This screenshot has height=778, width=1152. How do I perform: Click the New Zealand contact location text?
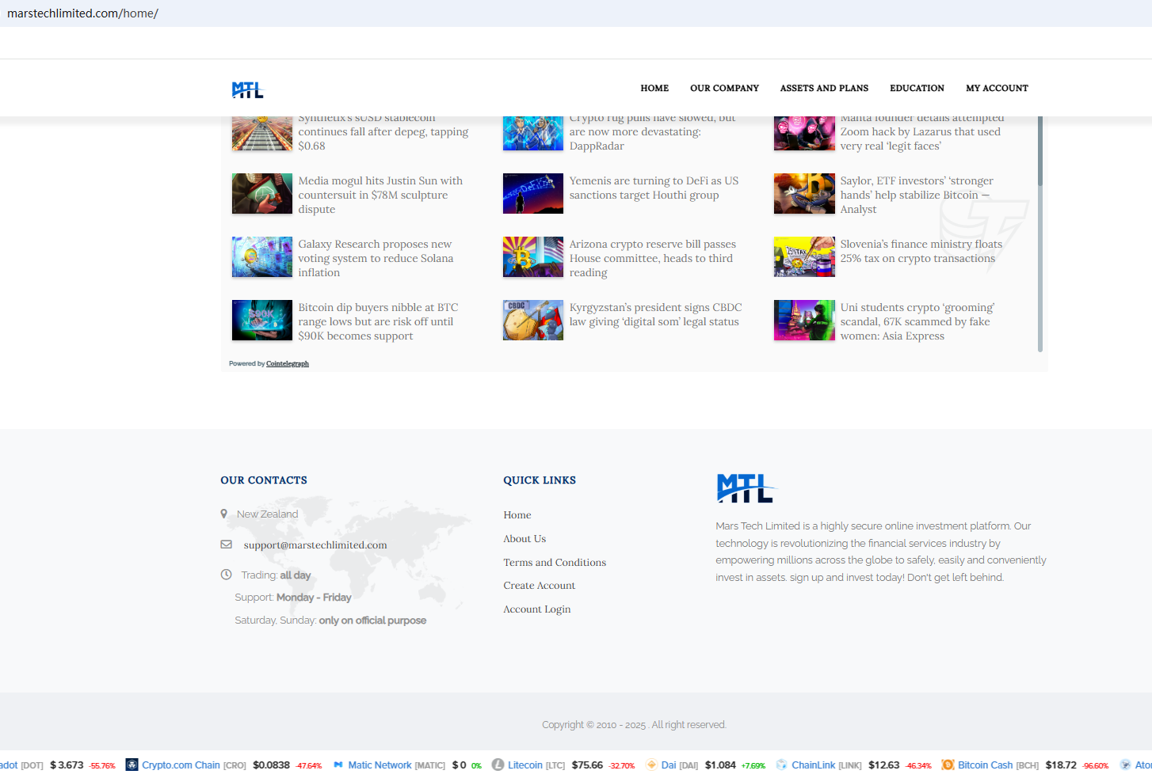coord(268,514)
